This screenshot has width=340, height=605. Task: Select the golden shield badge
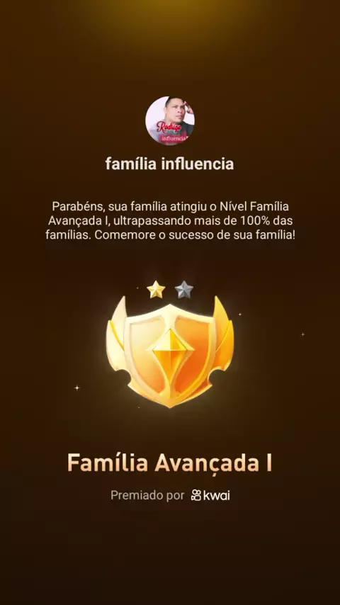click(x=170, y=352)
